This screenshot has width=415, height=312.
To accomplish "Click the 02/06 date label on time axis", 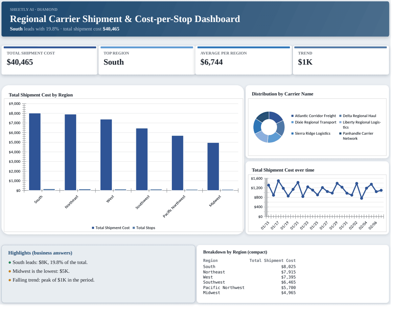I will (x=373, y=225).
